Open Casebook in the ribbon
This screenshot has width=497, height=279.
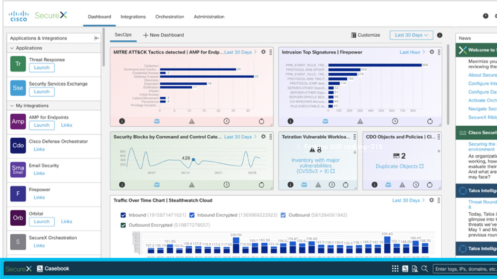[53, 269]
